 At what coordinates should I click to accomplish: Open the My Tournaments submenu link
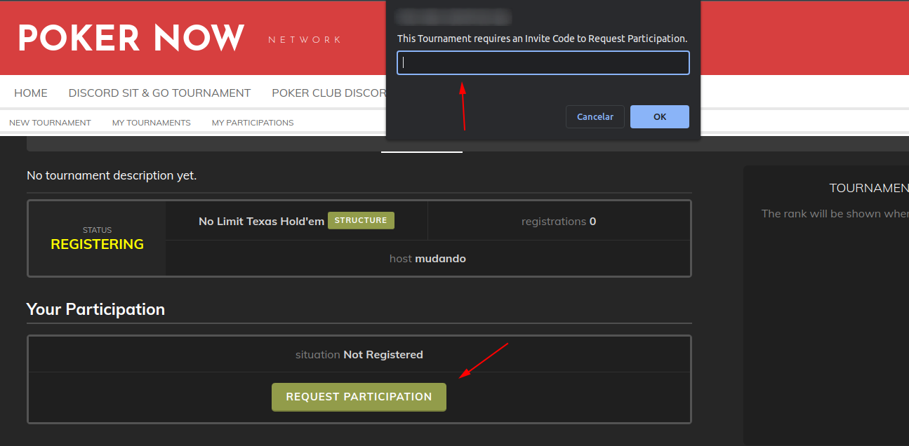152,123
